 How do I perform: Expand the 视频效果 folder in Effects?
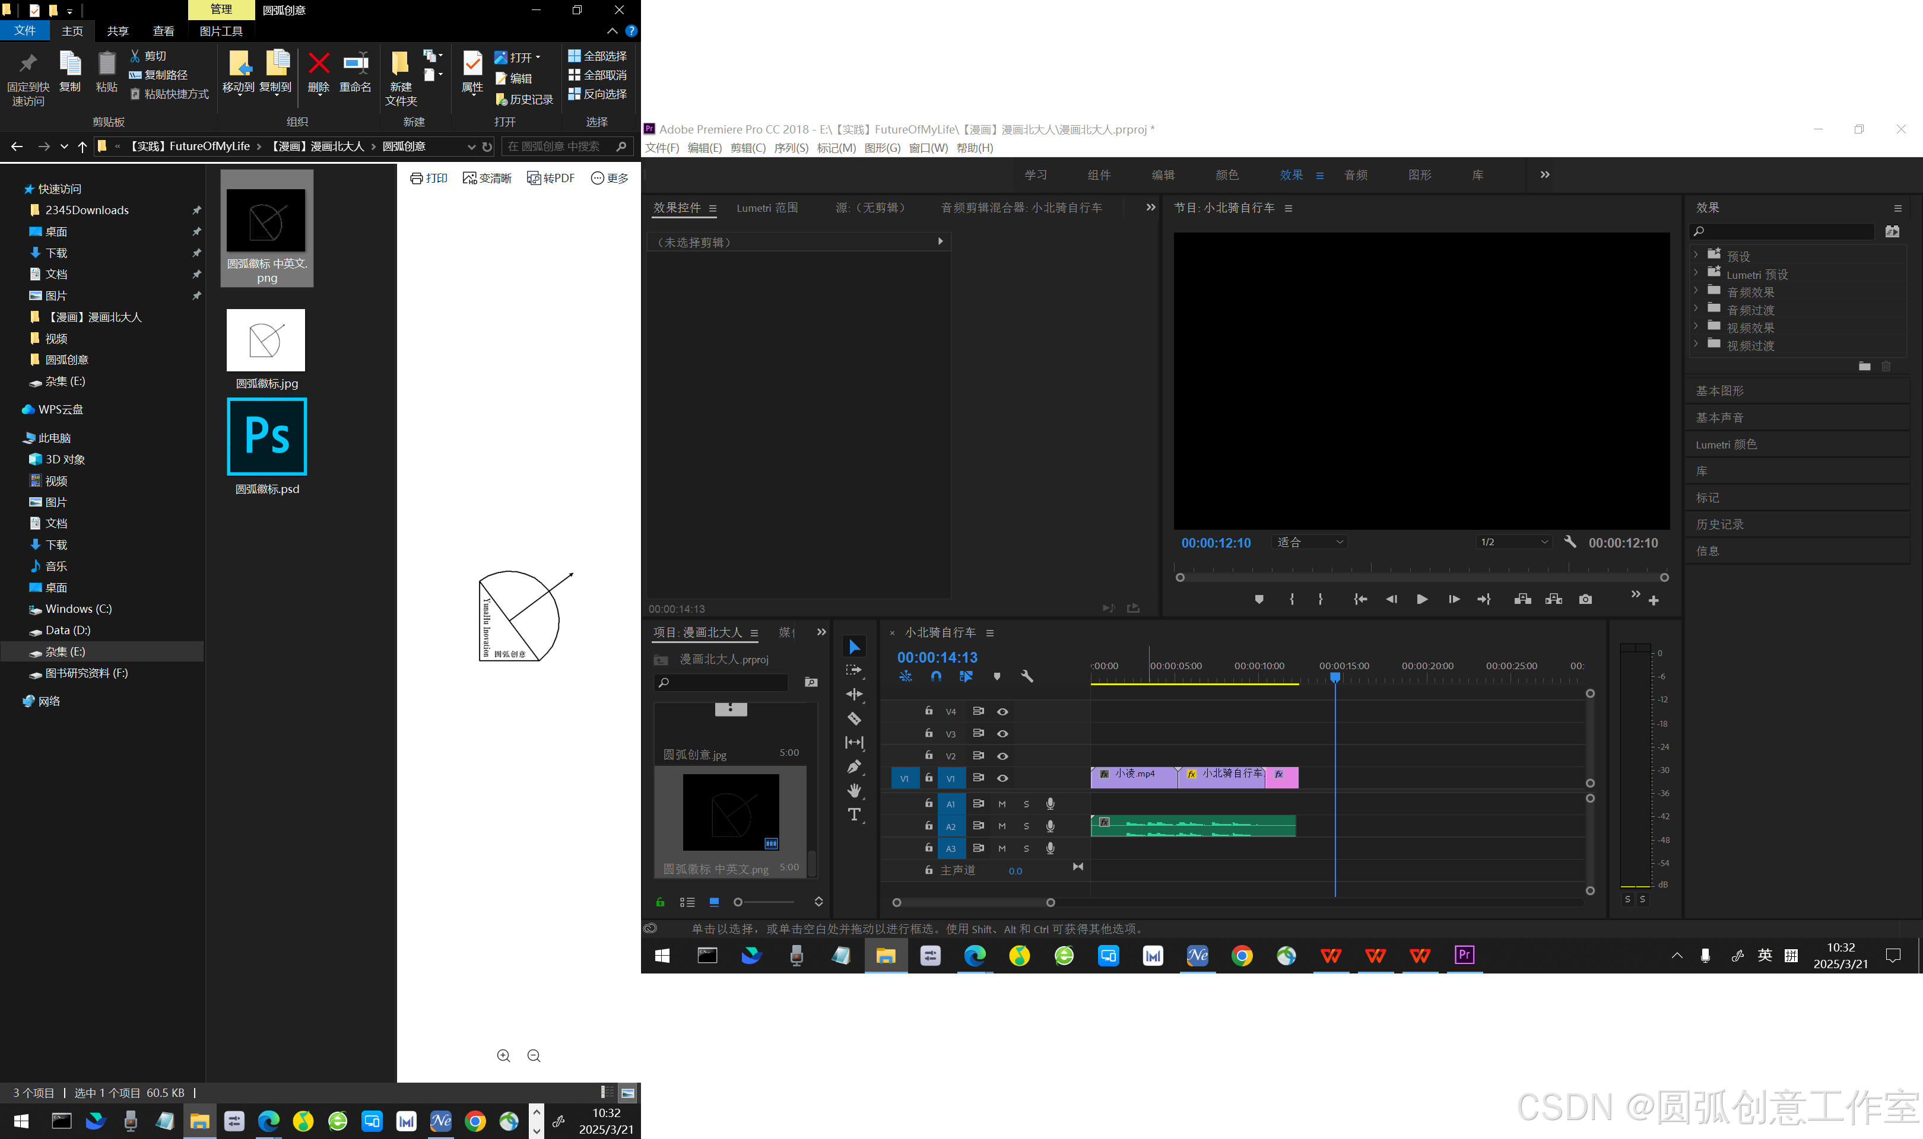(1696, 327)
